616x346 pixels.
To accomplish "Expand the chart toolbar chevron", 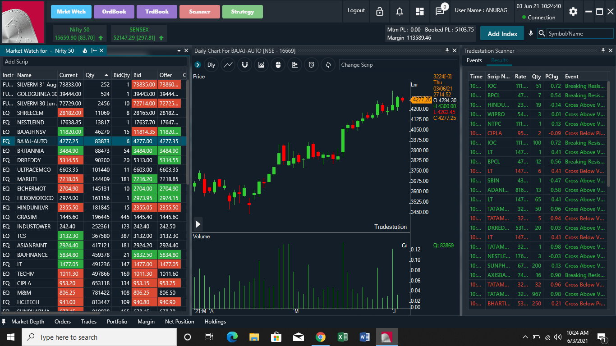I will coord(198,64).
